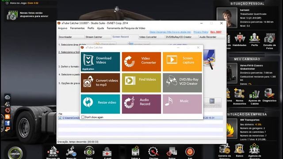Image resolution: width=283 pixels, height=159 pixels.
Task: Open the Blogger sidebar icon
Action: [x=8, y=117]
